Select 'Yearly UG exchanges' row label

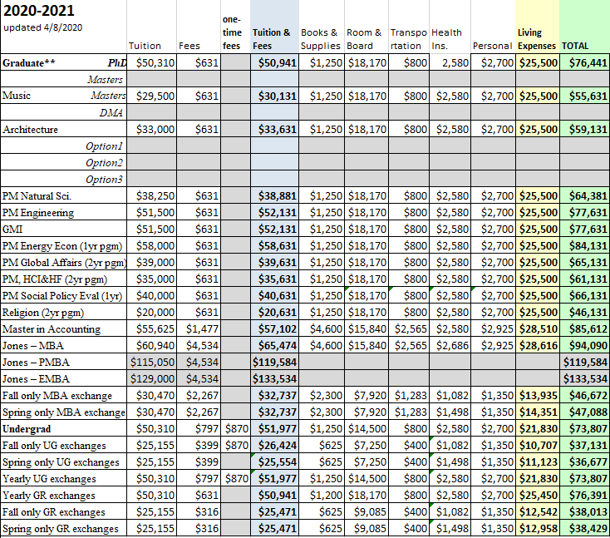point(49,479)
